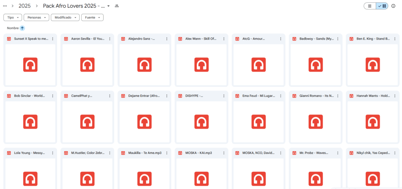This screenshot has height=189, width=402.
Task: Click file name MOSKA, NCO, David
Action: pyautogui.click(x=258, y=153)
